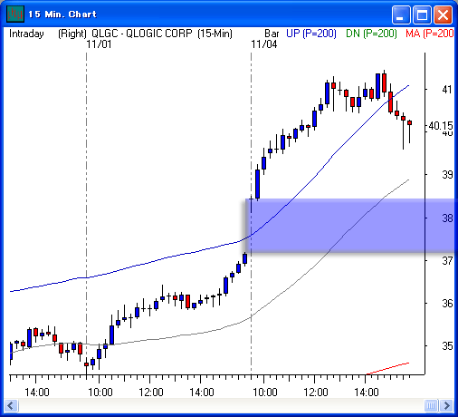Click the blue shaded gap zone rectangle
This screenshot has height=417, width=458.
click(350, 226)
